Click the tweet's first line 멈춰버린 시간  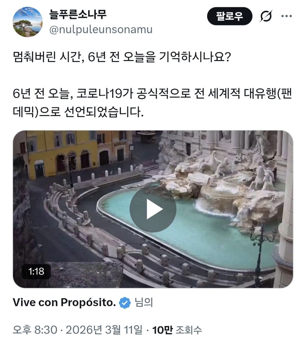(x=122, y=57)
